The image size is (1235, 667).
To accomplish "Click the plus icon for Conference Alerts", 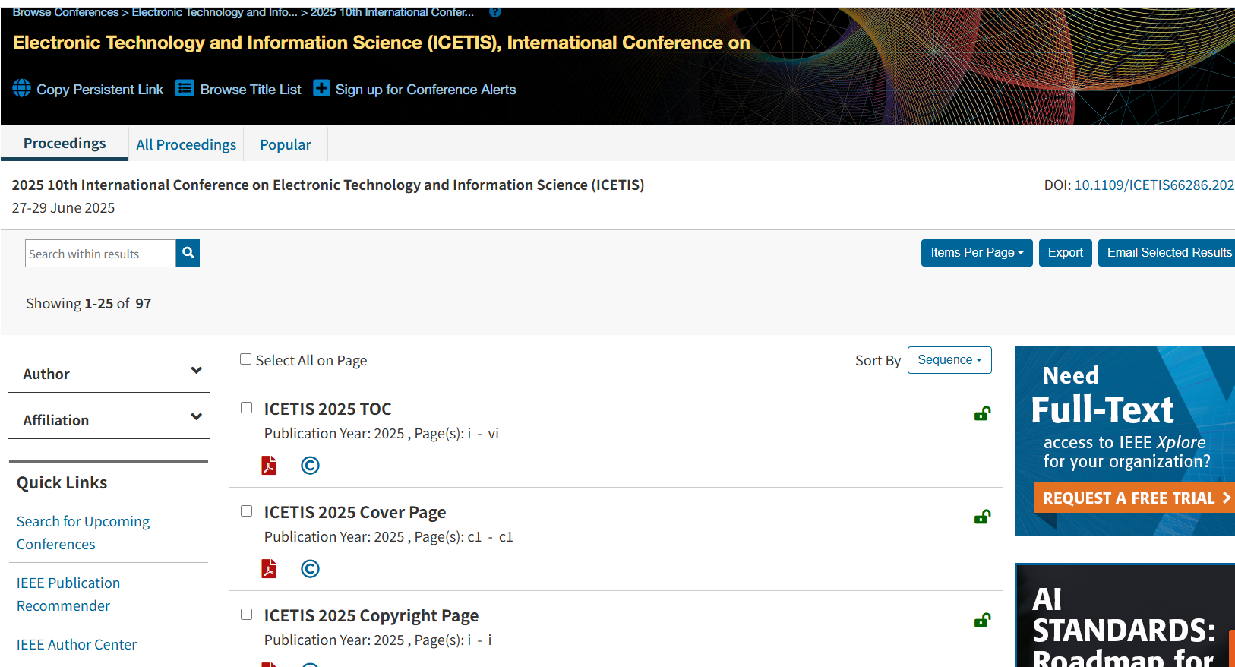I will [321, 89].
